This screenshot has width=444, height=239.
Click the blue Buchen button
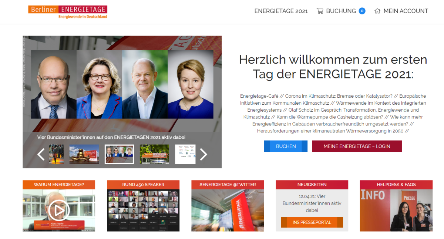click(286, 146)
